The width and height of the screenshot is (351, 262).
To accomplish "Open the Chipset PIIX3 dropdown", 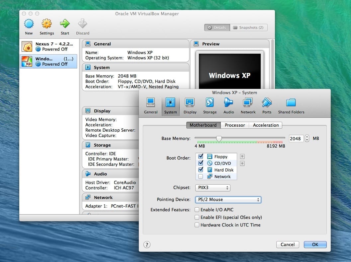I will (x=213, y=188).
